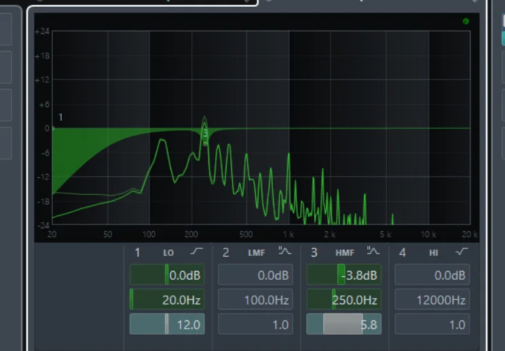The width and height of the screenshot is (505, 351).
Task: Disable band 3 HMF
Action: 314,253
